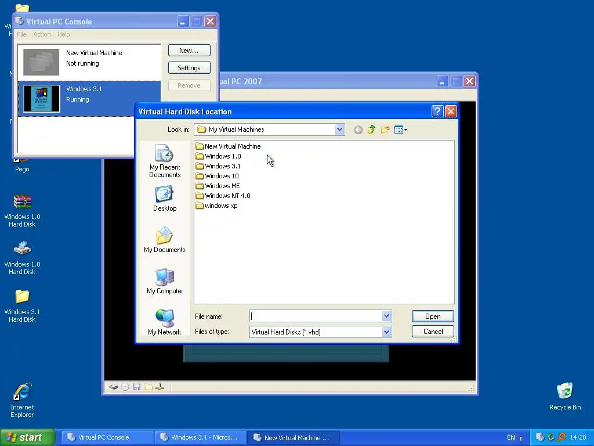Click Settings button in Virtual PC Console
This screenshot has height=446, width=594.
tap(189, 68)
